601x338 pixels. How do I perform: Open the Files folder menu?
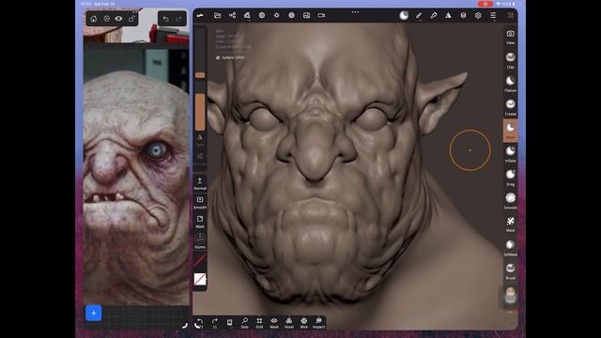point(217,15)
